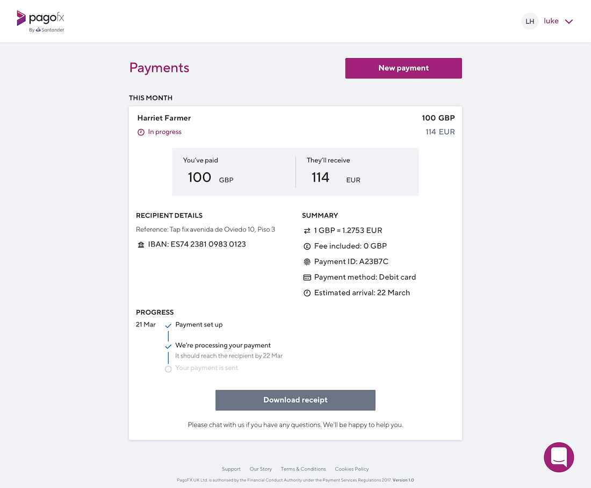Click the Download receipt button
Screen dimensions: 591x488
coord(295,400)
